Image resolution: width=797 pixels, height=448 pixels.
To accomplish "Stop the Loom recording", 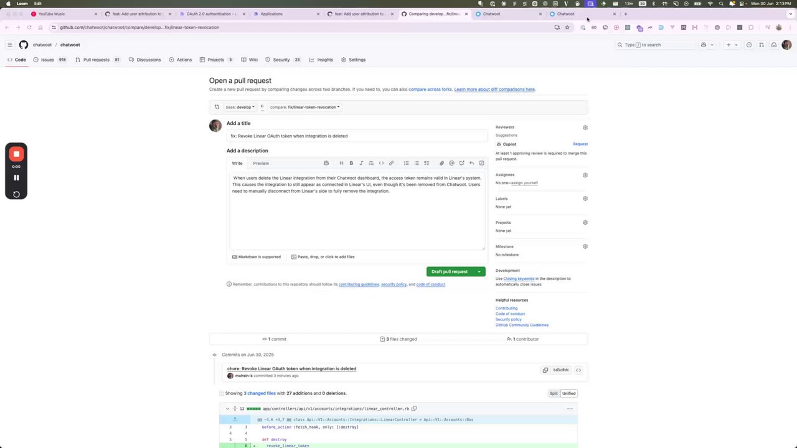I will pos(16,154).
